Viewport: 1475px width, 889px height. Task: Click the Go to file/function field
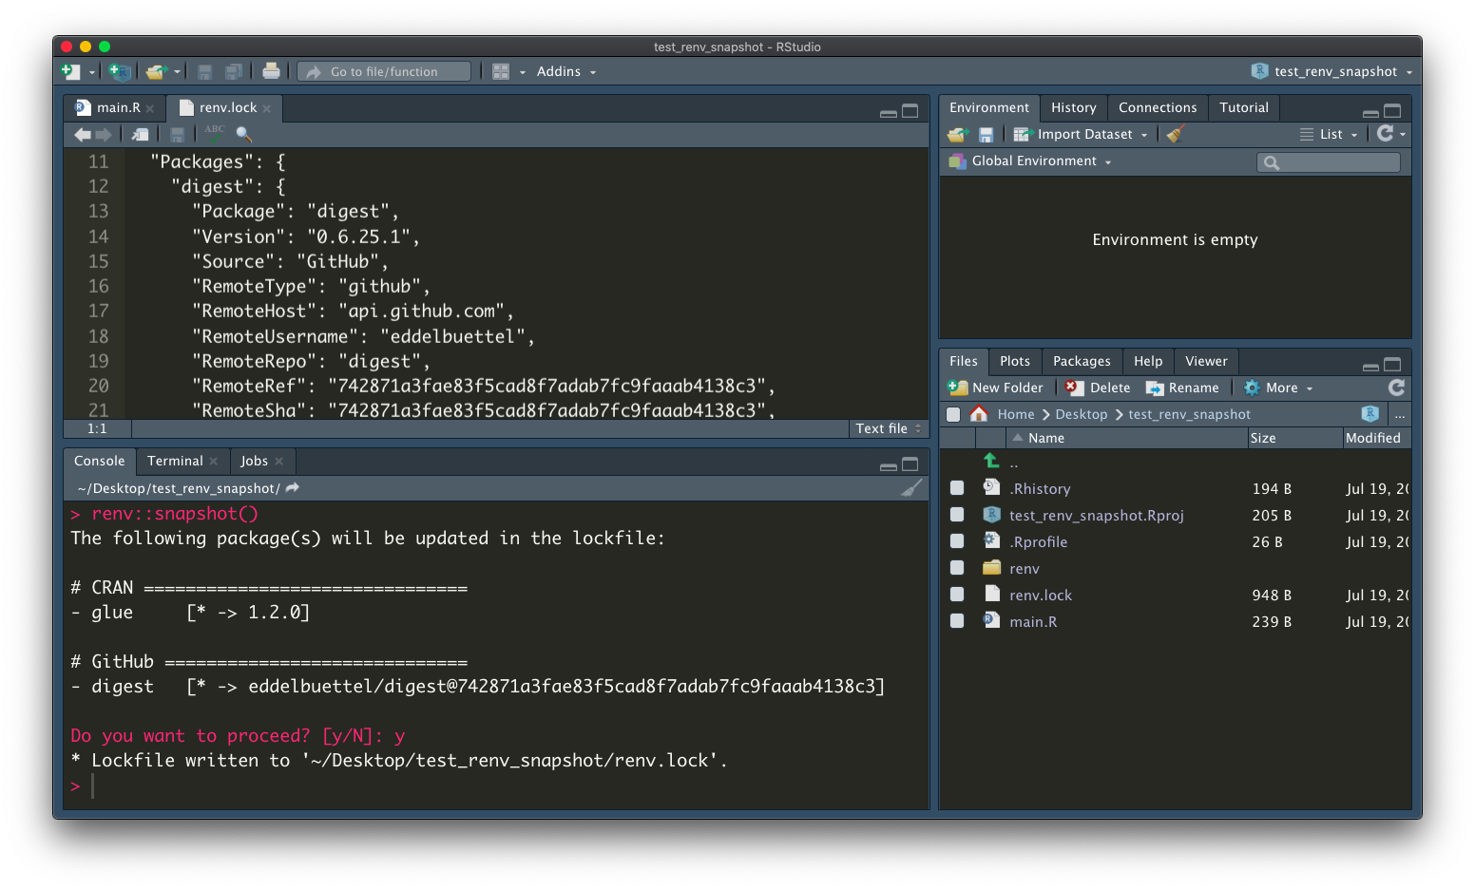pyautogui.click(x=384, y=71)
